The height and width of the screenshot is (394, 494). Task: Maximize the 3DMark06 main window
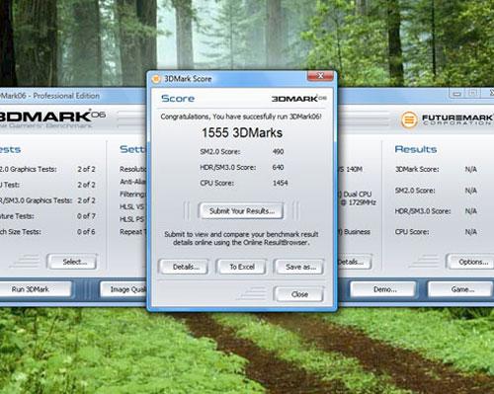coord(472,94)
